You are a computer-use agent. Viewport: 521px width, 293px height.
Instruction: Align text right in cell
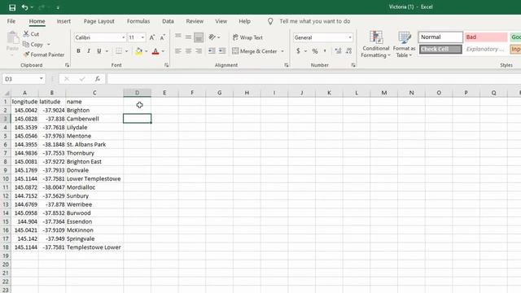pos(199,51)
